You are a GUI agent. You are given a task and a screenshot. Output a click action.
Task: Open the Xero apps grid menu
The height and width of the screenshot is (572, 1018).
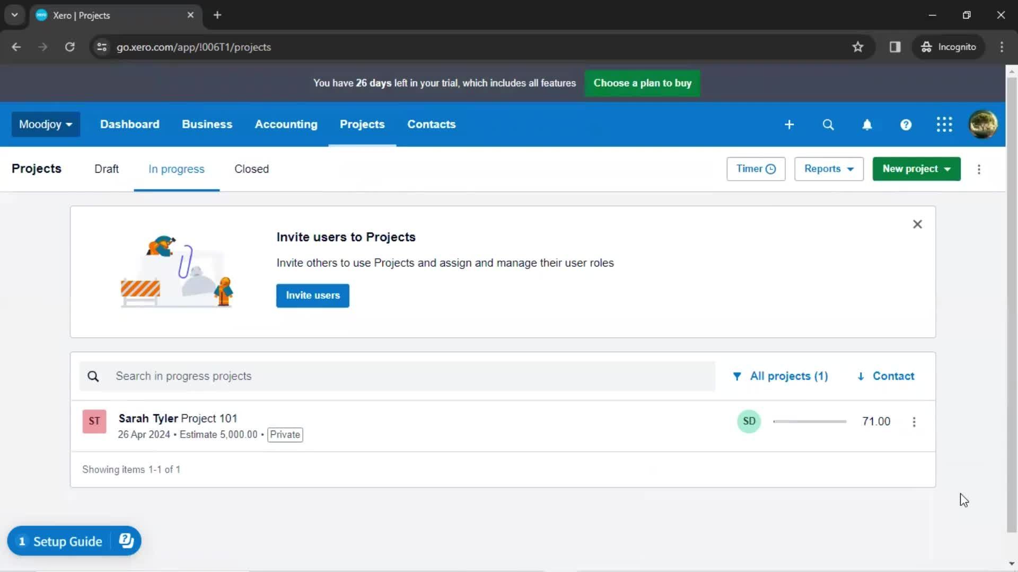[x=944, y=124]
